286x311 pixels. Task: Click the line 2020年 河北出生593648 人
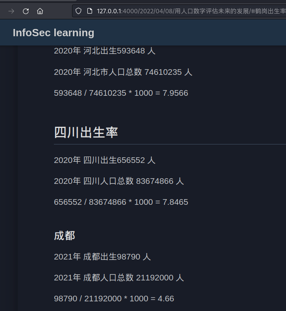105,51
